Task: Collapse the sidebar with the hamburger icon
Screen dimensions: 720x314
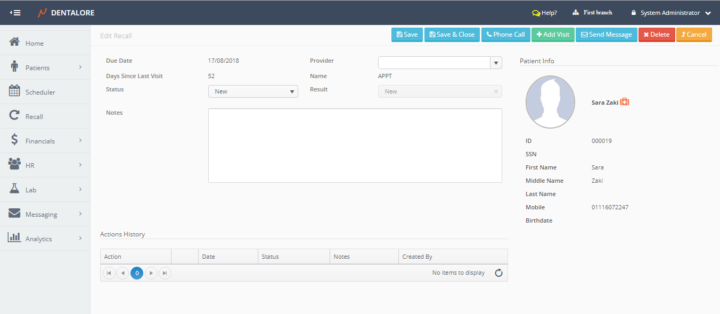Action: click(15, 13)
